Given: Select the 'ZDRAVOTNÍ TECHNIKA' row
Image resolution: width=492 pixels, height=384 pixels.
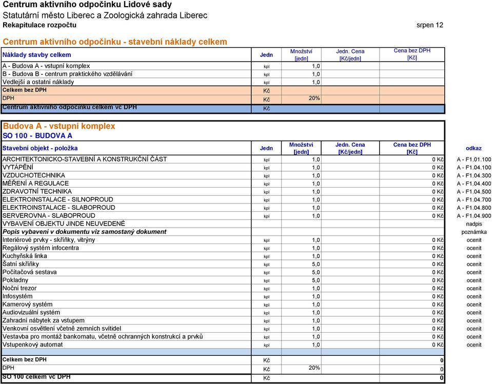Looking at the screenshot, I should 223,192.
